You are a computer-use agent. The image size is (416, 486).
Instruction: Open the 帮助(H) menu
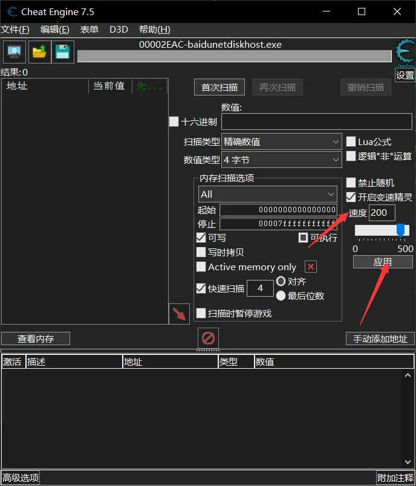[x=154, y=30]
